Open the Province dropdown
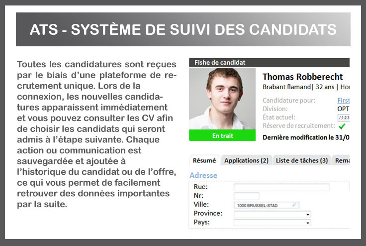The height and width of the screenshot is (246, 366). (308, 214)
